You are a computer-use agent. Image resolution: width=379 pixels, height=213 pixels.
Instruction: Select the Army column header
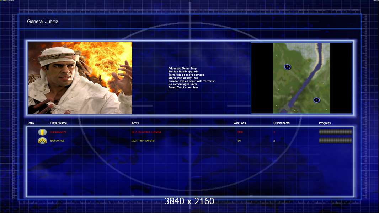click(x=135, y=123)
